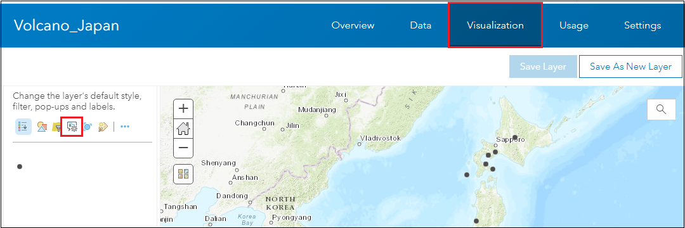
Task: Open More Options ellipsis
Action: tap(125, 127)
